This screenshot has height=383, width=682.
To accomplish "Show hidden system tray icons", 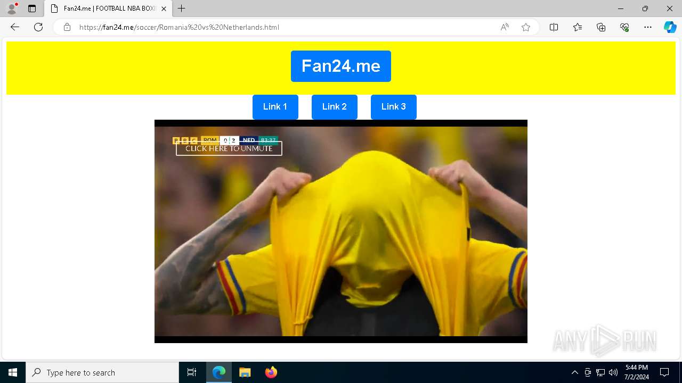I will (x=574, y=372).
